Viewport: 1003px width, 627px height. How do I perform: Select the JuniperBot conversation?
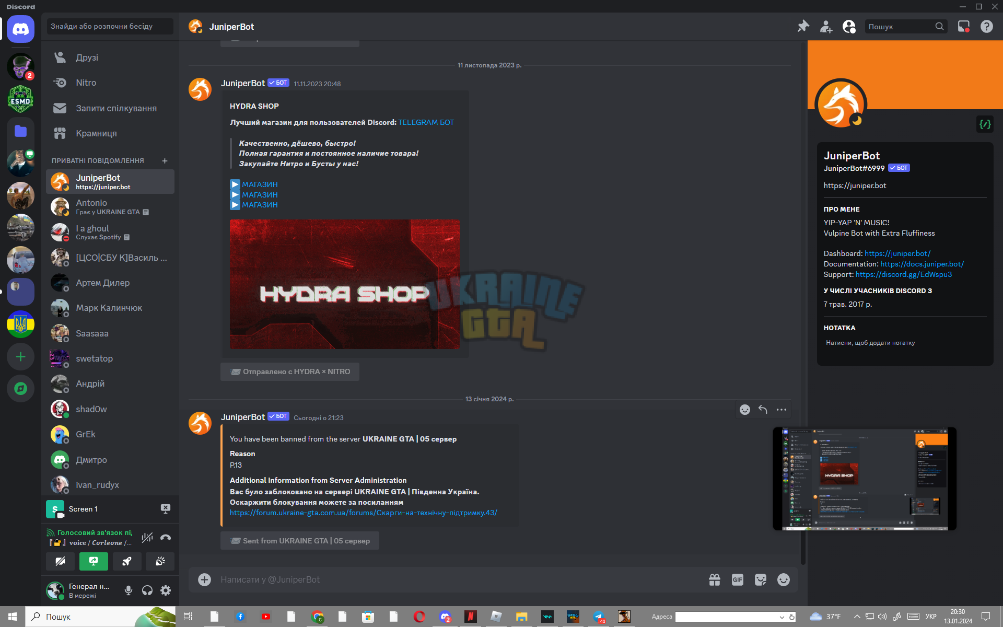coord(110,182)
